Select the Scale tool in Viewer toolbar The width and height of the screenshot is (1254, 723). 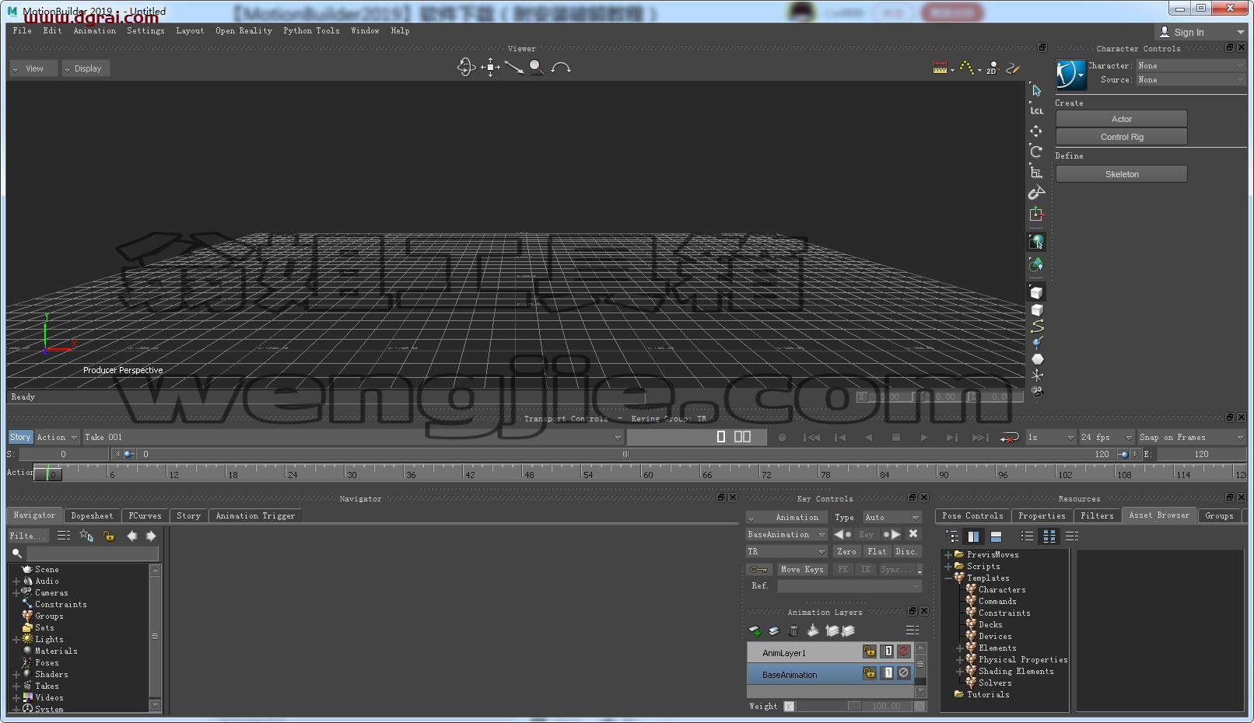[x=1036, y=172]
